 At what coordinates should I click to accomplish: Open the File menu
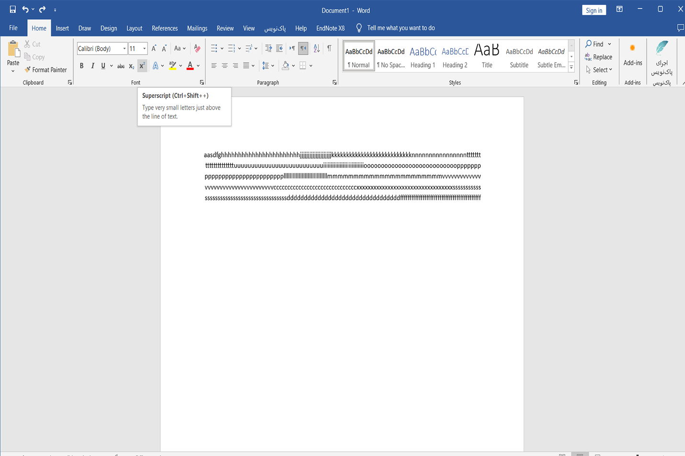pos(13,28)
